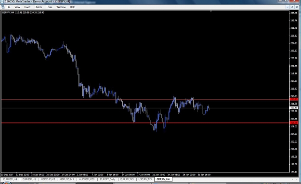Minimize the inner chart window
Image resolution: width=301 pixels, height=184 pixels.
coord(288,7)
